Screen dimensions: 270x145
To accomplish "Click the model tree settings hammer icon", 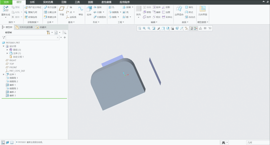I will (48, 32).
